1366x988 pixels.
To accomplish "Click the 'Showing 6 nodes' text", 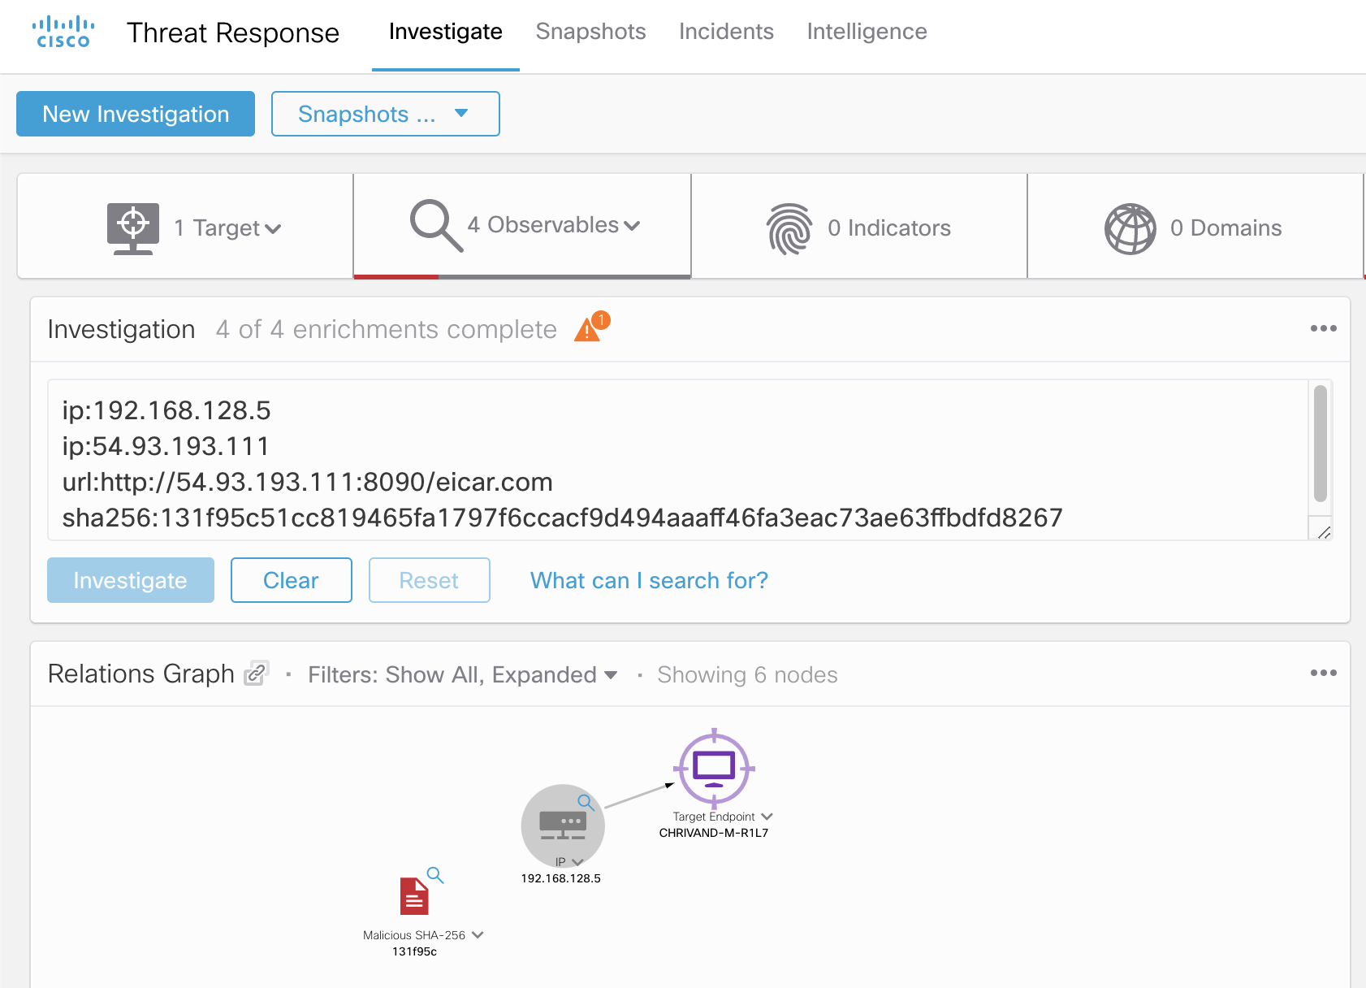I will click(747, 674).
